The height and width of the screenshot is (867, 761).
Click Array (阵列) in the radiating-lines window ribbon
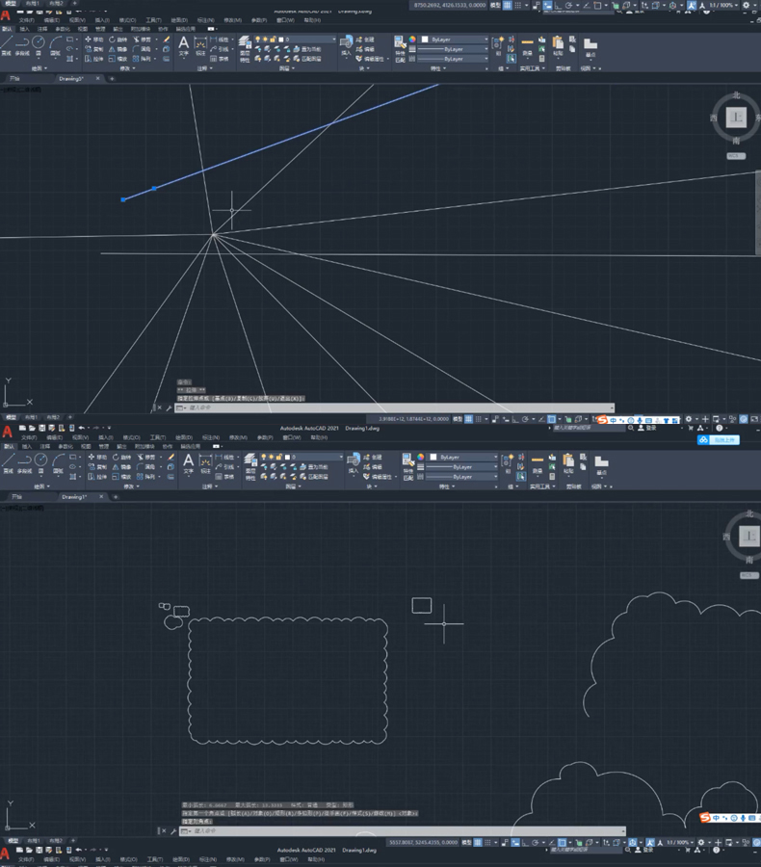[x=143, y=59]
